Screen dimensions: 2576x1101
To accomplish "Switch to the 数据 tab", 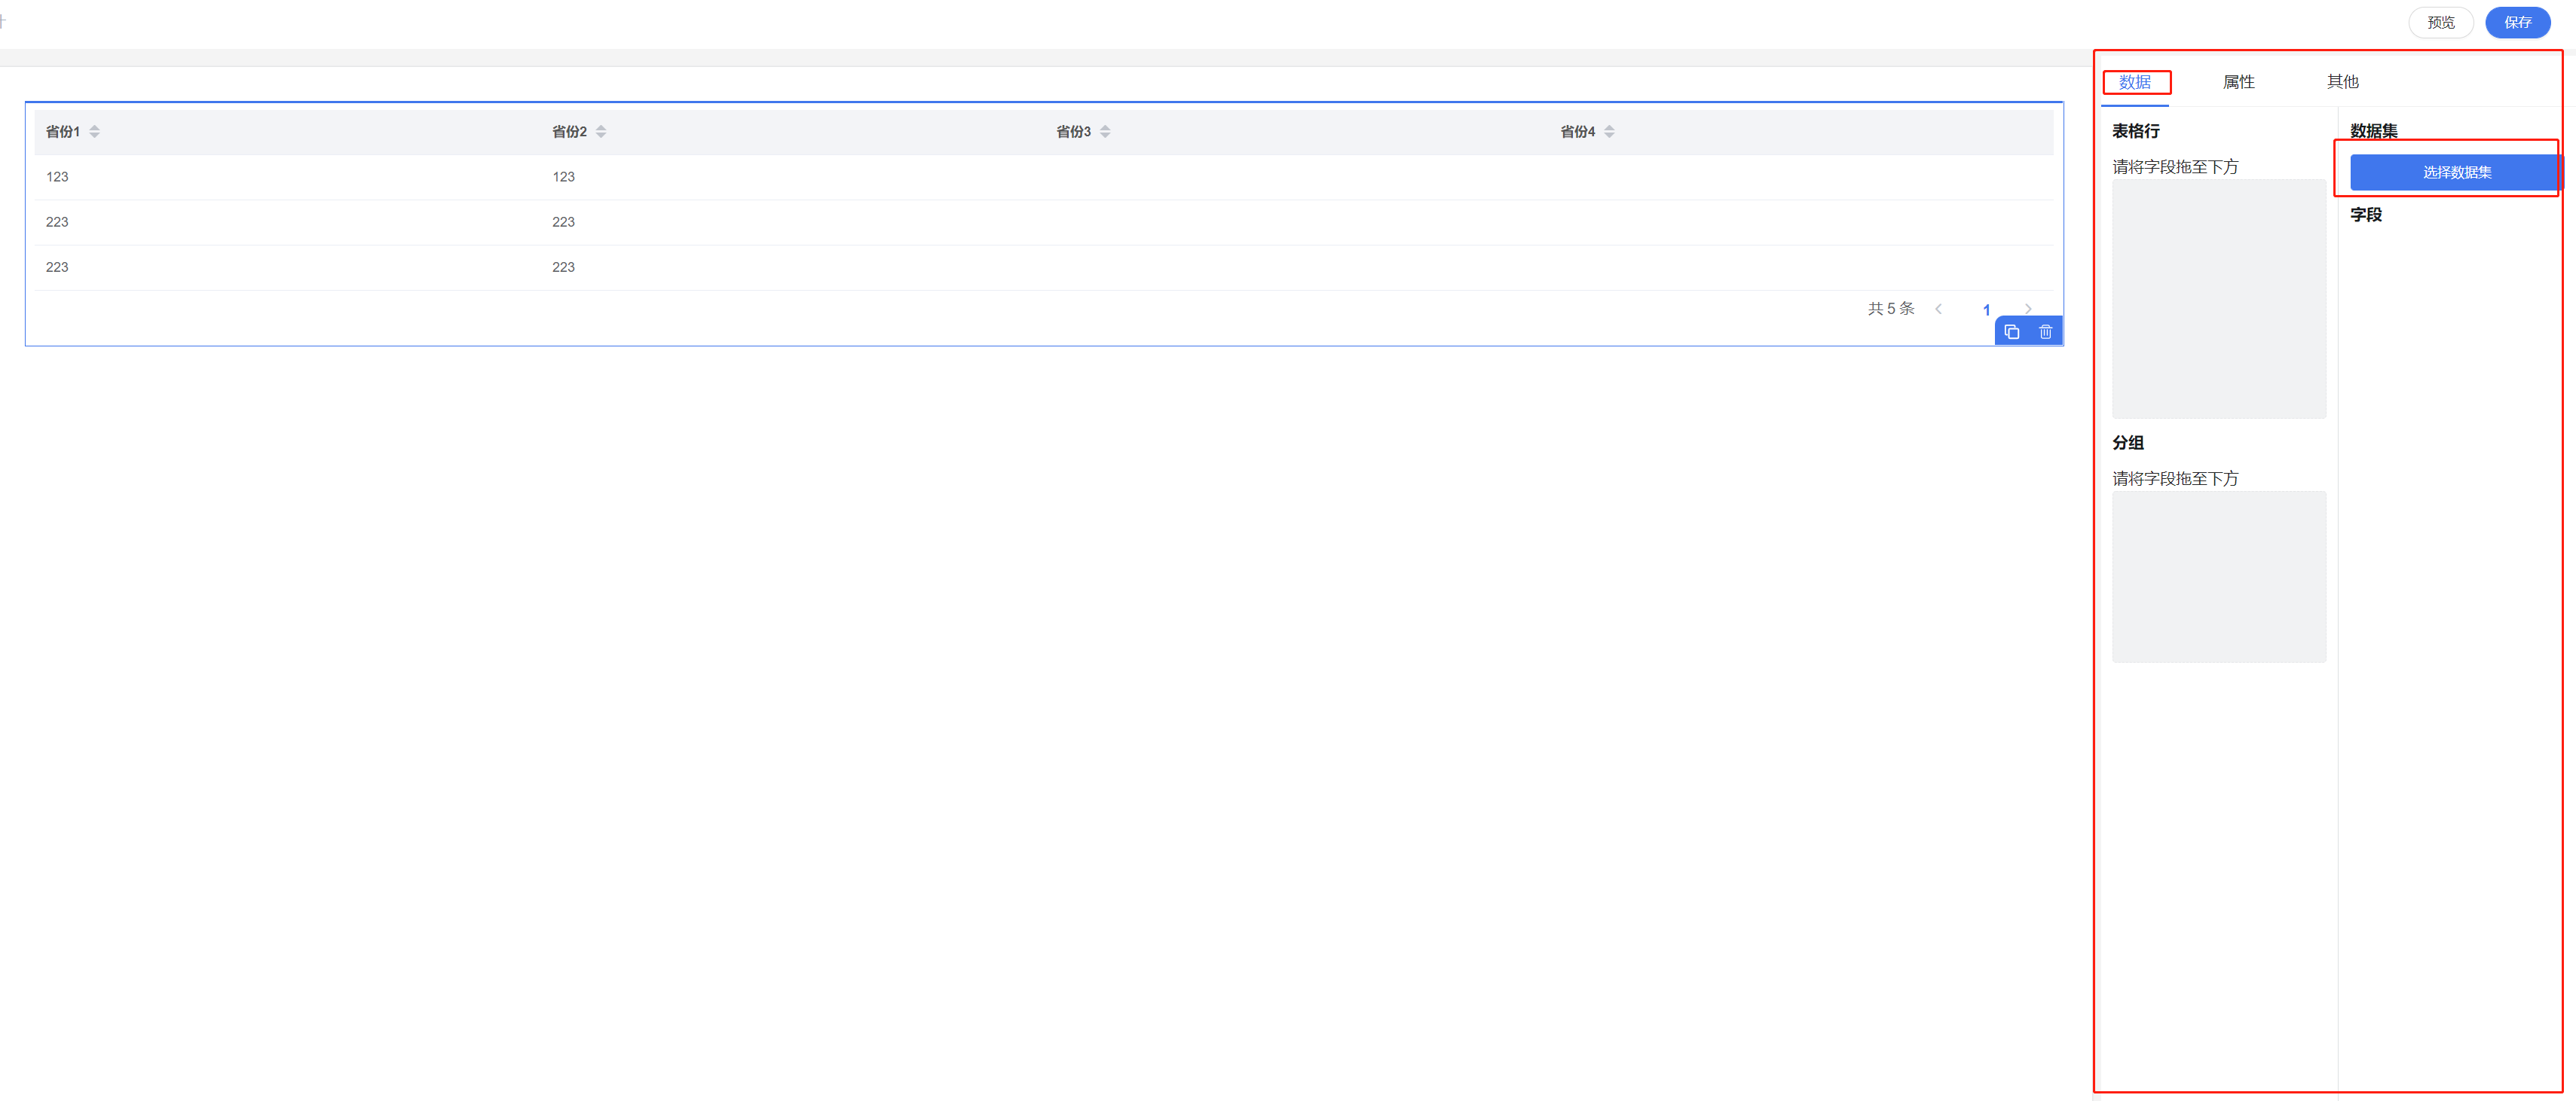I will (2134, 82).
